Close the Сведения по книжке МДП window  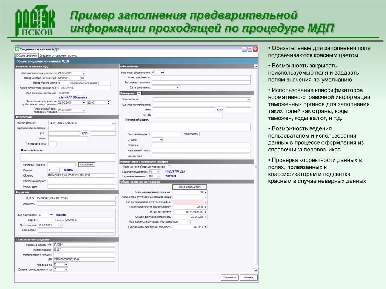[x=255, y=49]
